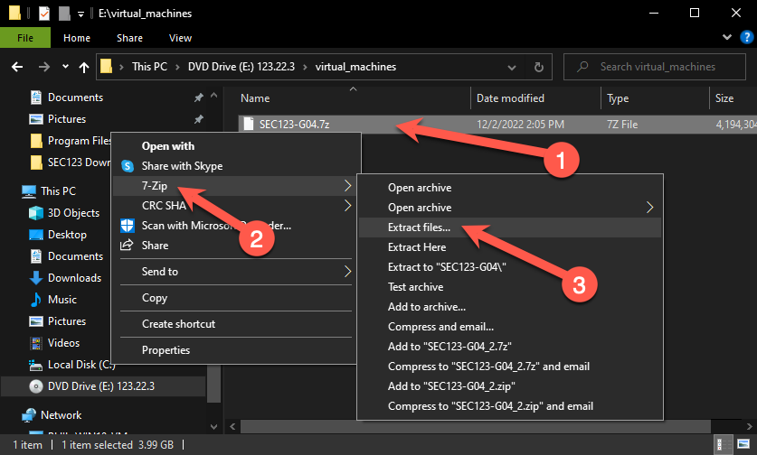Switch to details view in status bar
The width and height of the screenshot is (757, 455).
click(x=725, y=446)
